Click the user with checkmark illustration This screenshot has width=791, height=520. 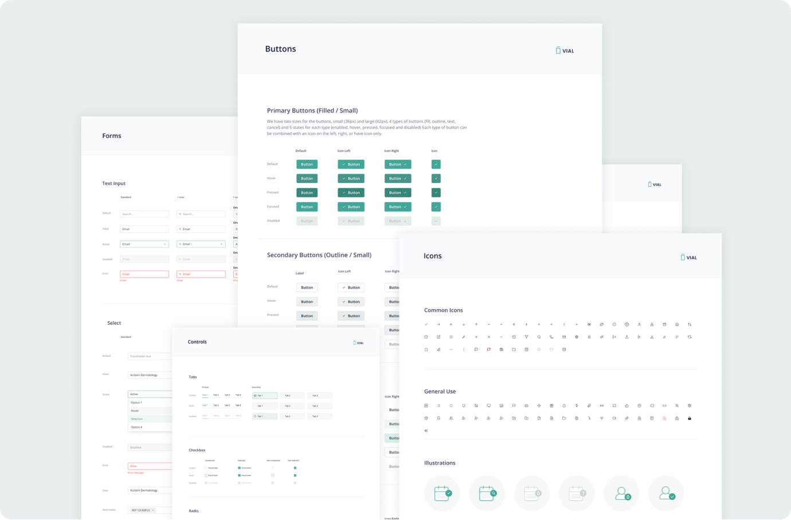click(666, 493)
